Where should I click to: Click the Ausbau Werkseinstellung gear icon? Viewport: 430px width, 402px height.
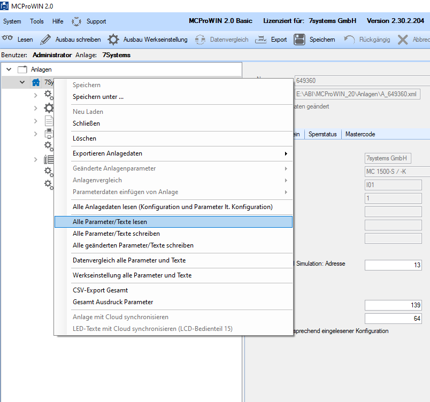pyautogui.click(x=113, y=40)
